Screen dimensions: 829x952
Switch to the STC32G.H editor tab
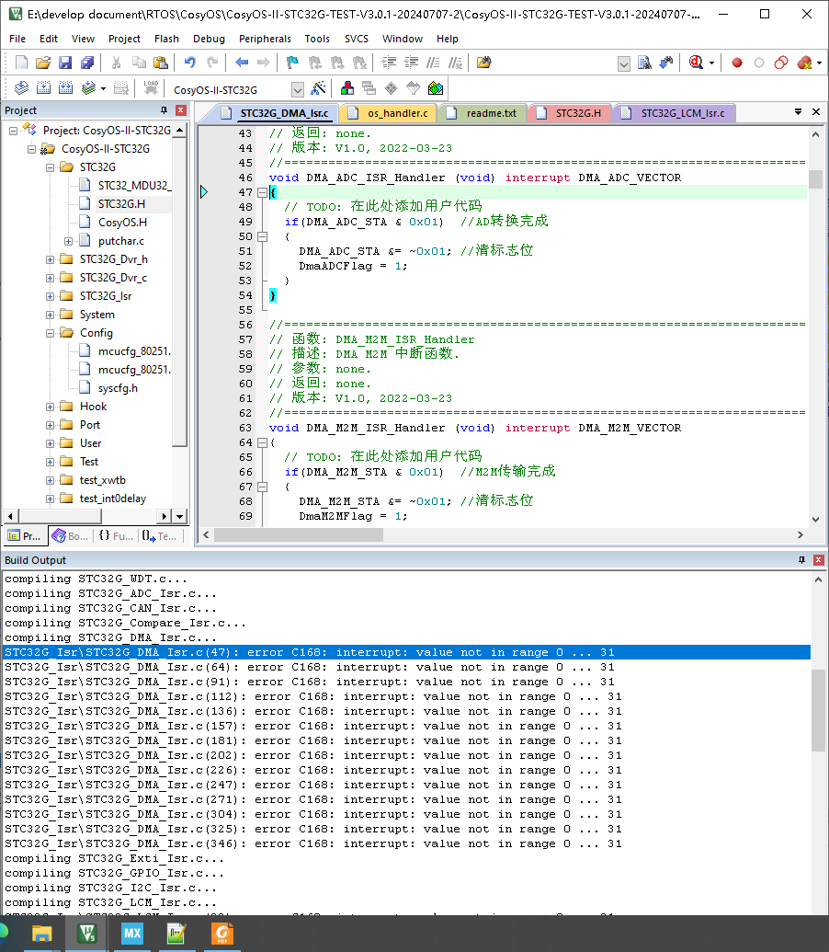point(570,113)
